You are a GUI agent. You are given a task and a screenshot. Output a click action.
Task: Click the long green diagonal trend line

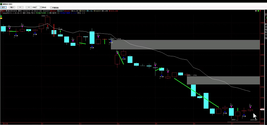[196, 93]
